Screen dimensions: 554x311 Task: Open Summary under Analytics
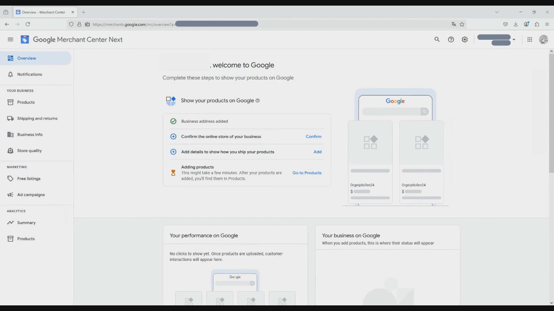pyautogui.click(x=35, y=222)
